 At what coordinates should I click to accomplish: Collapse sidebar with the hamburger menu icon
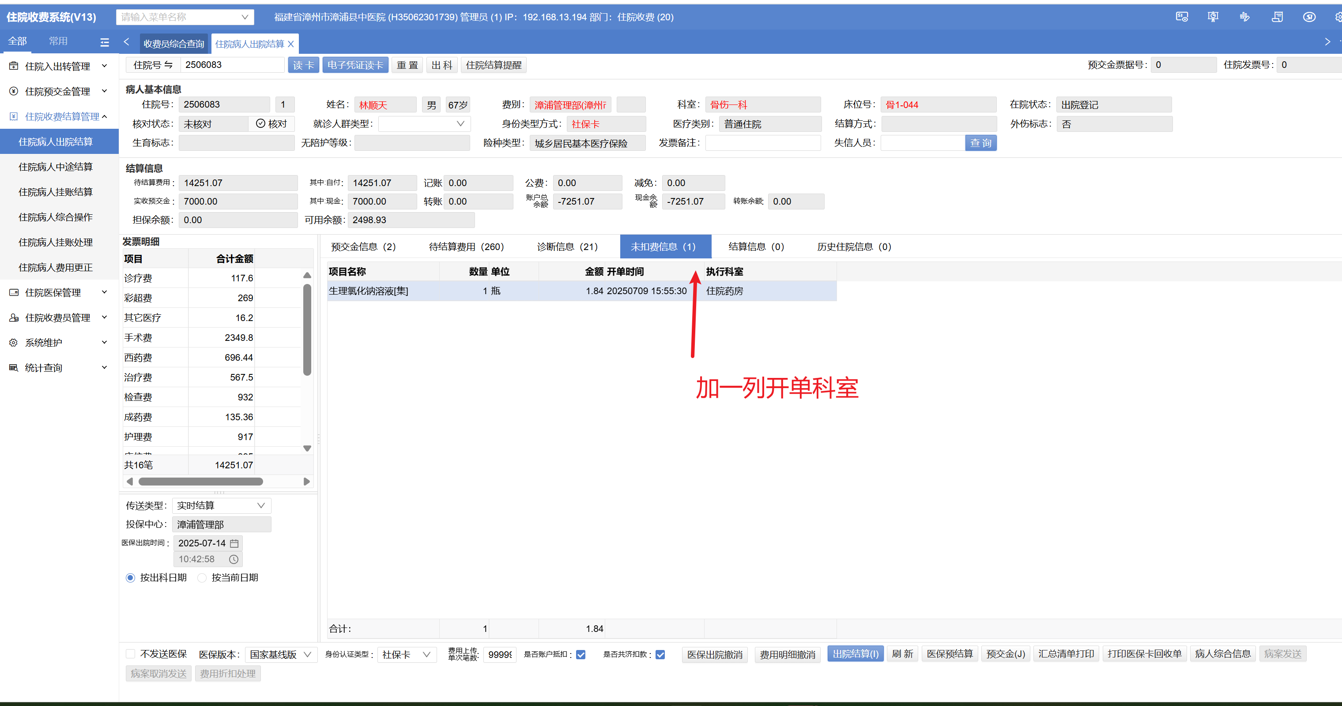coord(105,42)
